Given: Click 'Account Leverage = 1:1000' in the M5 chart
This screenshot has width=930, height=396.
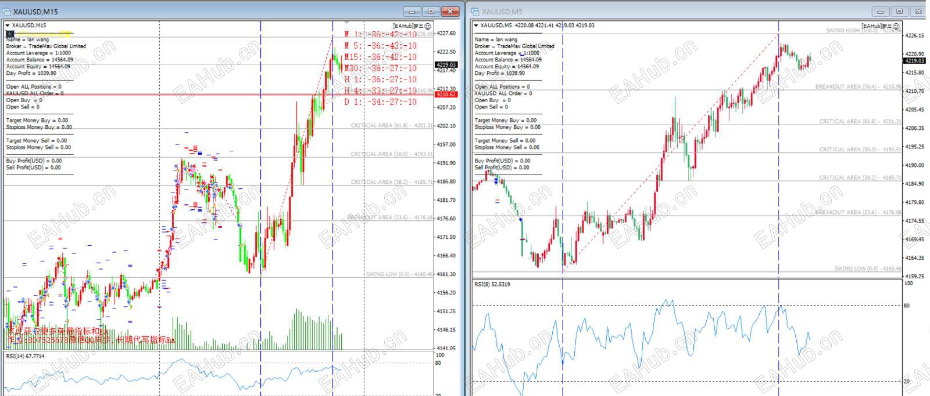Looking at the screenshot, I should tap(507, 53).
